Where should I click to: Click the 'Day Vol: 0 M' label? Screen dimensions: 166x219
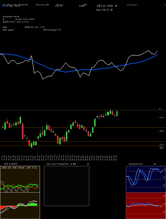[x=104, y=10]
